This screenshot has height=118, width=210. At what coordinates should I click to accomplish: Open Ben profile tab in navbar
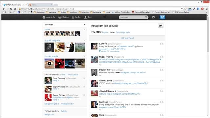88,17
